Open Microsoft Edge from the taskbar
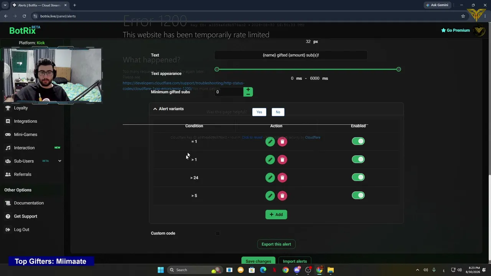The image size is (491, 276). (263, 270)
